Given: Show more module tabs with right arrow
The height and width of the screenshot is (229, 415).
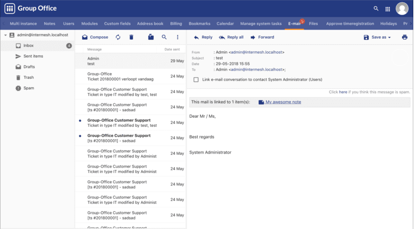Looking at the screenshot, I should point(411,23).
